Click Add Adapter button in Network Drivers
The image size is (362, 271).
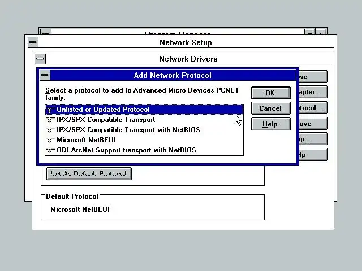[x=313, y=92]
